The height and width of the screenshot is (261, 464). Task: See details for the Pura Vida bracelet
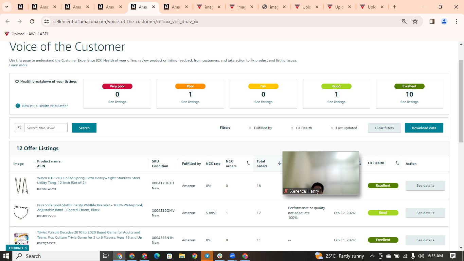pyautogui.click(x=425, y=213)
